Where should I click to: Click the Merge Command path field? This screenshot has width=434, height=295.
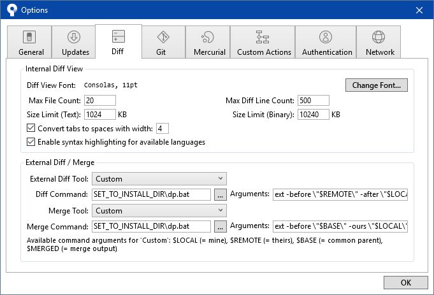pyautogui.click(x=152, y=226)
